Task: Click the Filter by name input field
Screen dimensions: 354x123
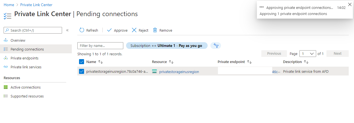Action: click(100, 46)
